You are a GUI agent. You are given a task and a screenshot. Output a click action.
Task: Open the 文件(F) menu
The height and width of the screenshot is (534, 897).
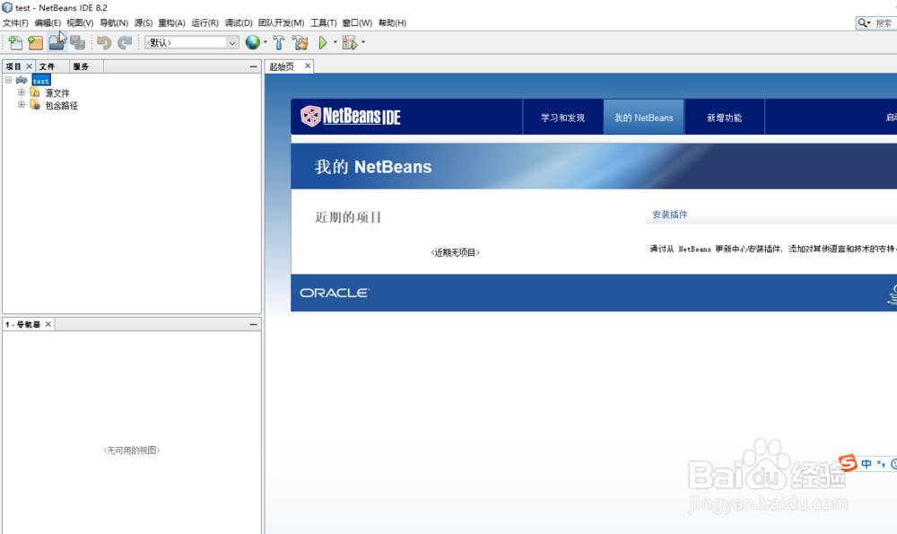[x=15, y=23]
